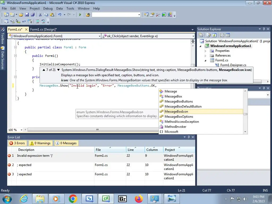Open the Debug menu
The width and height of the screenshot is (272, 204).
tap(48, 8)
